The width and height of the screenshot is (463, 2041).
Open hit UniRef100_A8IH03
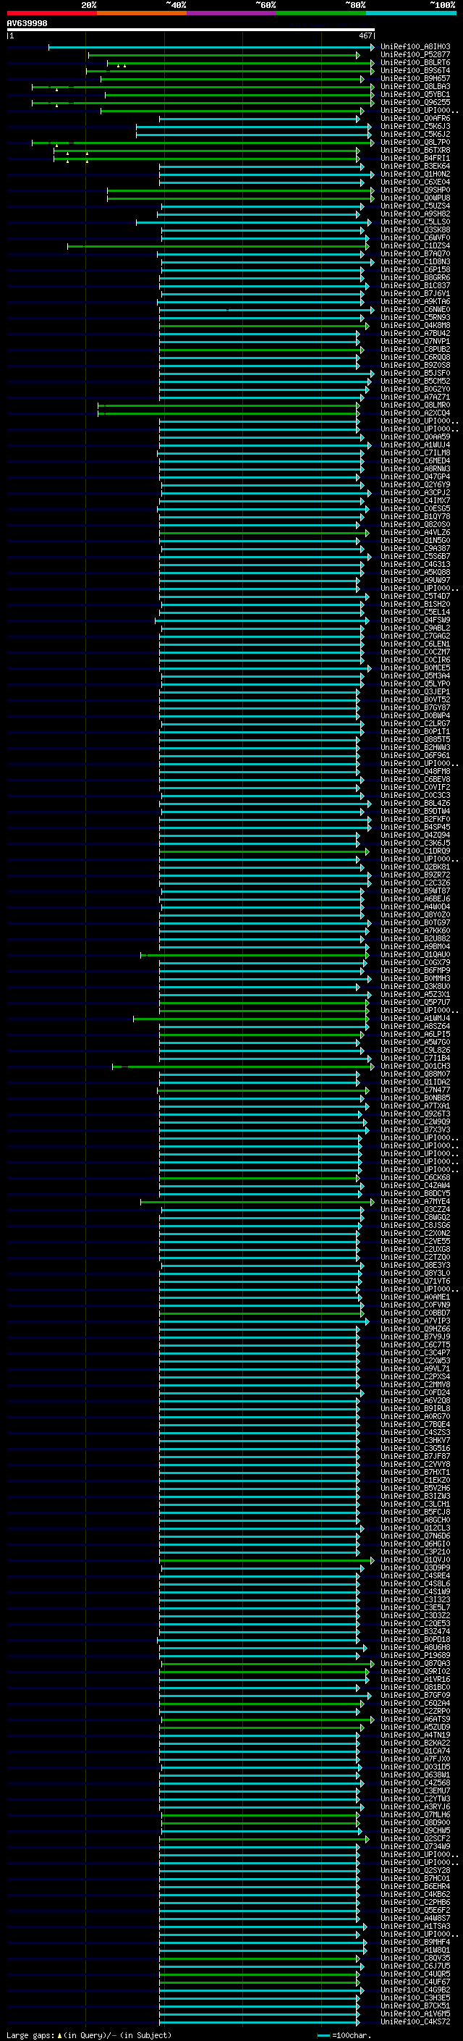click(415, 47)
